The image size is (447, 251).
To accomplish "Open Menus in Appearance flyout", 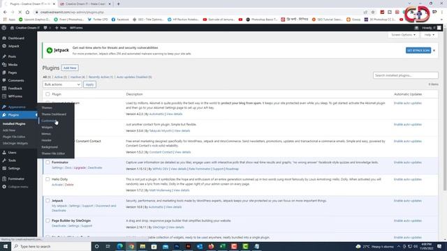I will pyautogui.click(x=46, y=134).
